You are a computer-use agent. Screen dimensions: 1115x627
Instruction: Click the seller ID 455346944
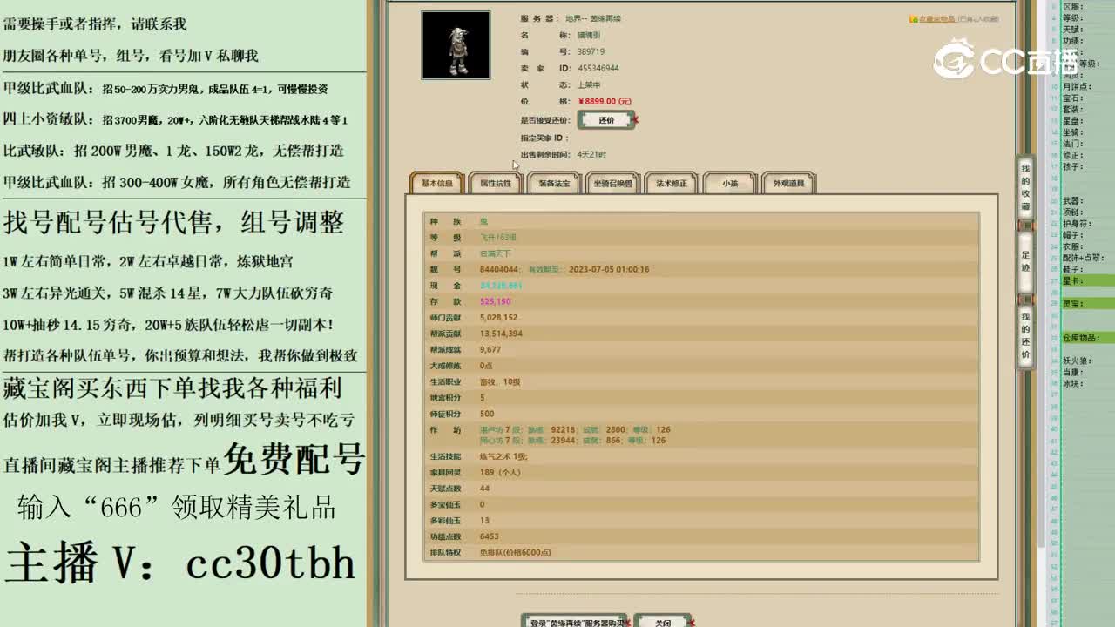(x=598, y=68)
